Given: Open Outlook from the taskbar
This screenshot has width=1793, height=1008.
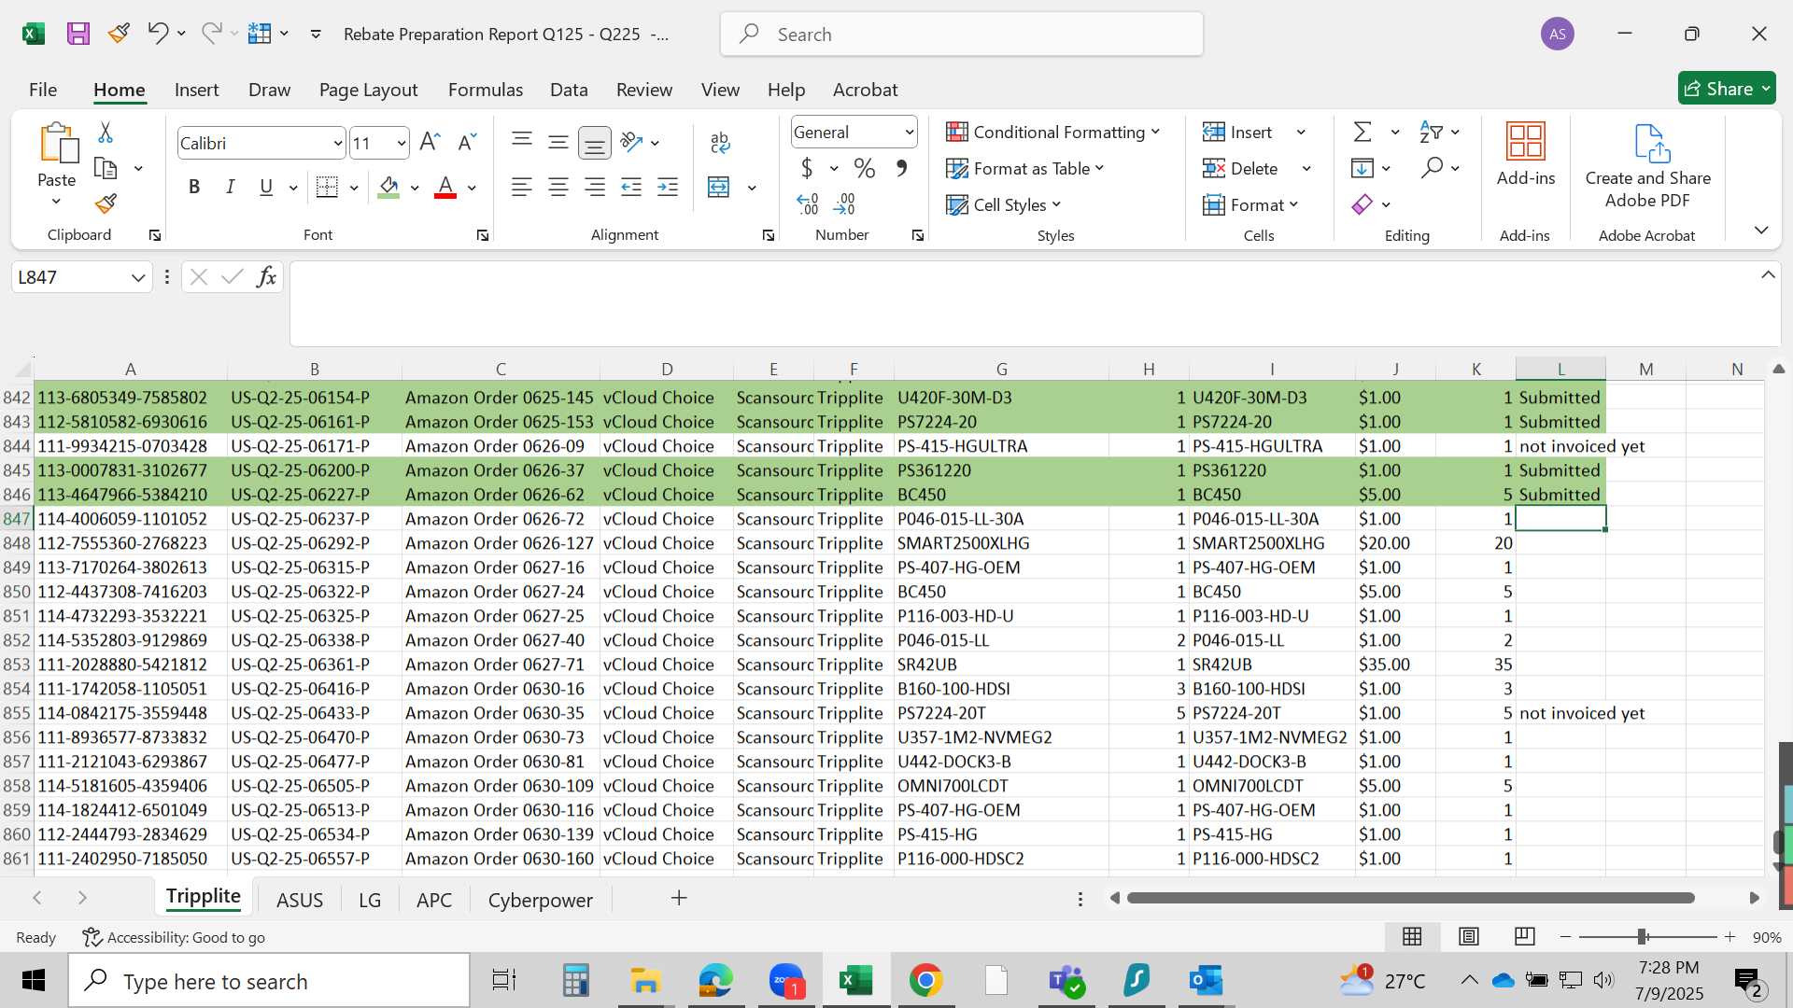Looking at the screenshot, I should pyautogui.click(x=1206, y=981).
